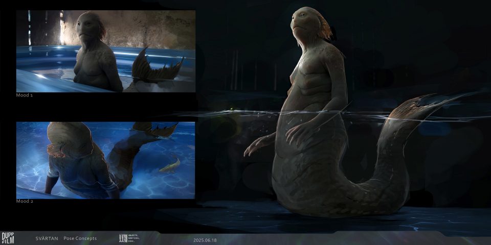Click the date '2025.06.18'
The height and width of the screenshot is (245, 491).
tap(205, 240)
